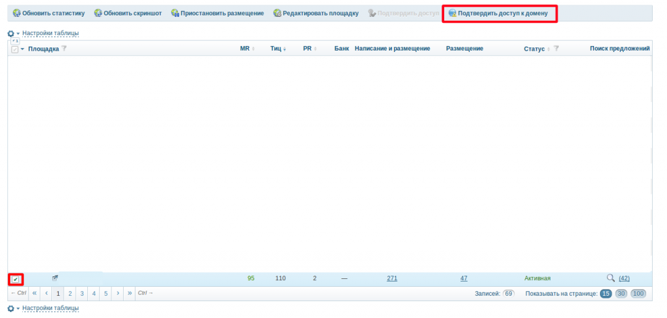
Task: Click Подтвердить доступ к домену button
Action: coord(498,13)
